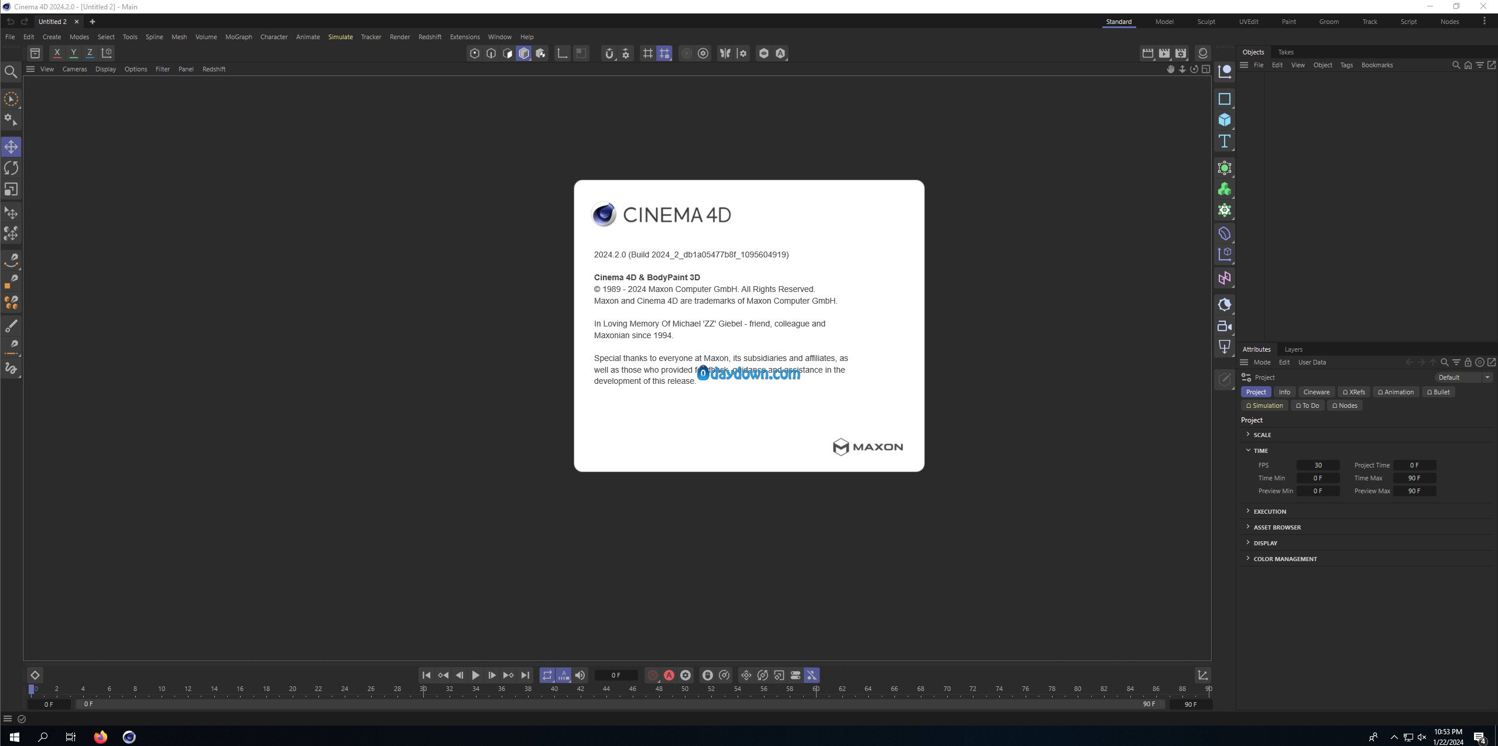Open the layout switcher three-dots menu
The width and height of the screenshot is (1498, 746).
click(x=1484, y=21)
